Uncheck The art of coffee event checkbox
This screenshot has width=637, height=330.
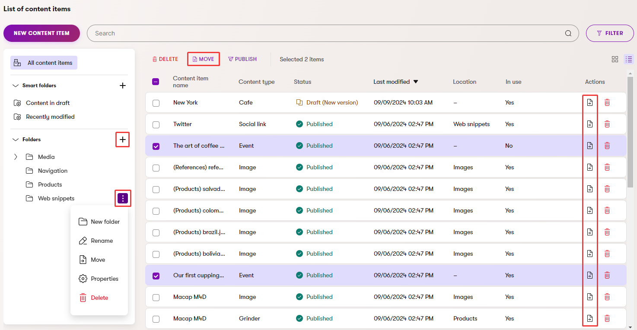pos(156,146)
